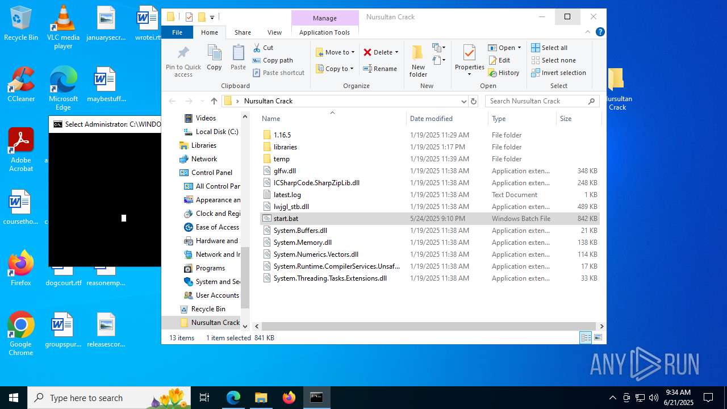Select the latest.log file
This screenshot has width=727, height=409.
coord(430,195)
